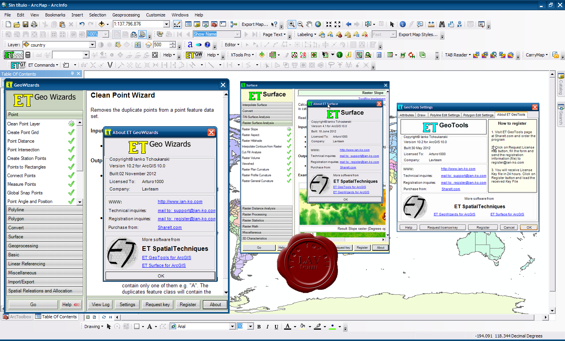Select the black arrow Select Elements tool
The image size is (565, 341).
coord(392,24)
